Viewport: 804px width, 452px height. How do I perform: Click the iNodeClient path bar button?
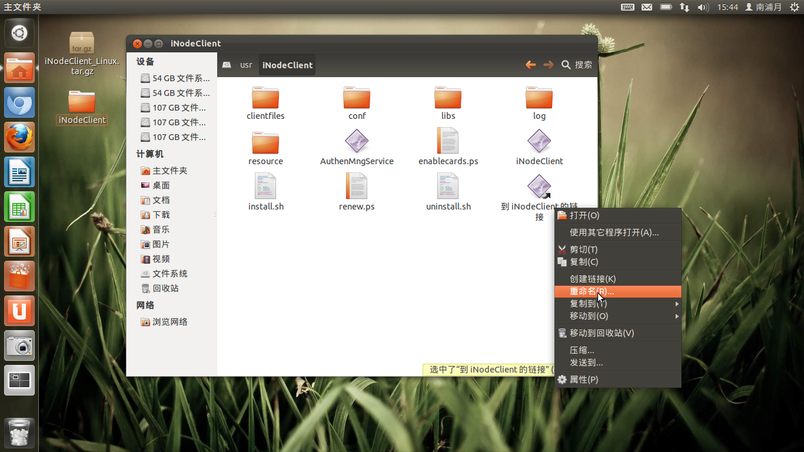point(287,65)
